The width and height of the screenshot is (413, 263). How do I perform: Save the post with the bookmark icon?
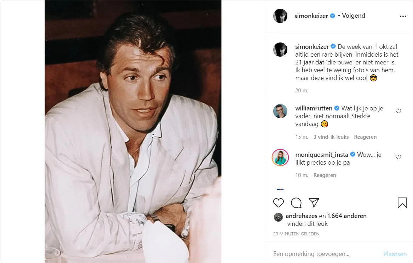pyautogui.click(x=402, y=203)
